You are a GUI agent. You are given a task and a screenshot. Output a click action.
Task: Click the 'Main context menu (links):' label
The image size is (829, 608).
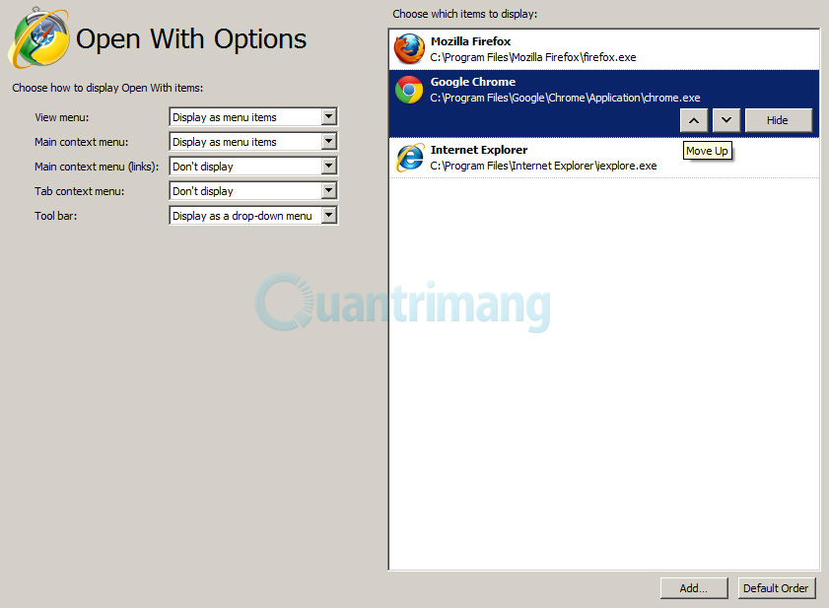click(x=97, y=167)
